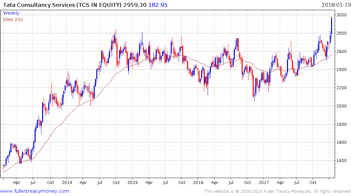The image size is (351, 196).
Task: Click the EMA 200 legend label
Action: click(13, 20)
